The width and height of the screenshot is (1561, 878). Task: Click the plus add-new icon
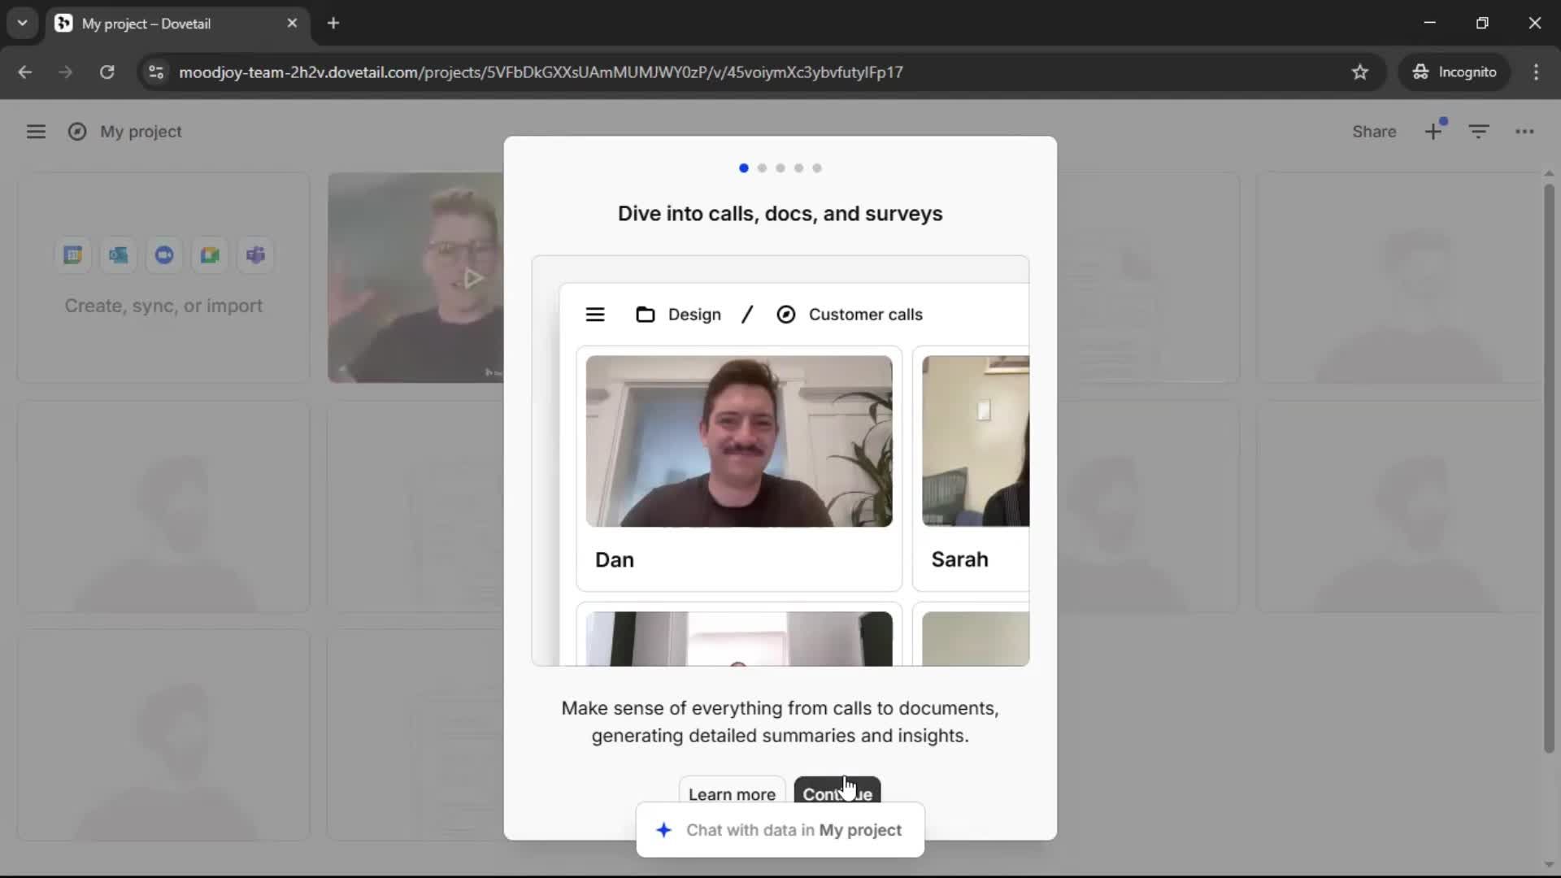pyautogui.click(x=1433, y=132)
